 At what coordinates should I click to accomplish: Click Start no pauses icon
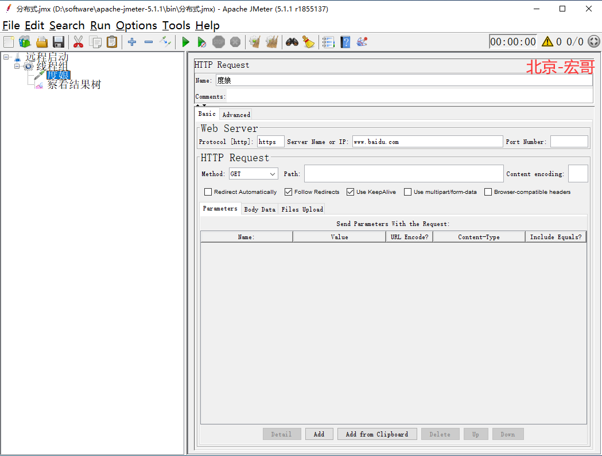point(201,42)
